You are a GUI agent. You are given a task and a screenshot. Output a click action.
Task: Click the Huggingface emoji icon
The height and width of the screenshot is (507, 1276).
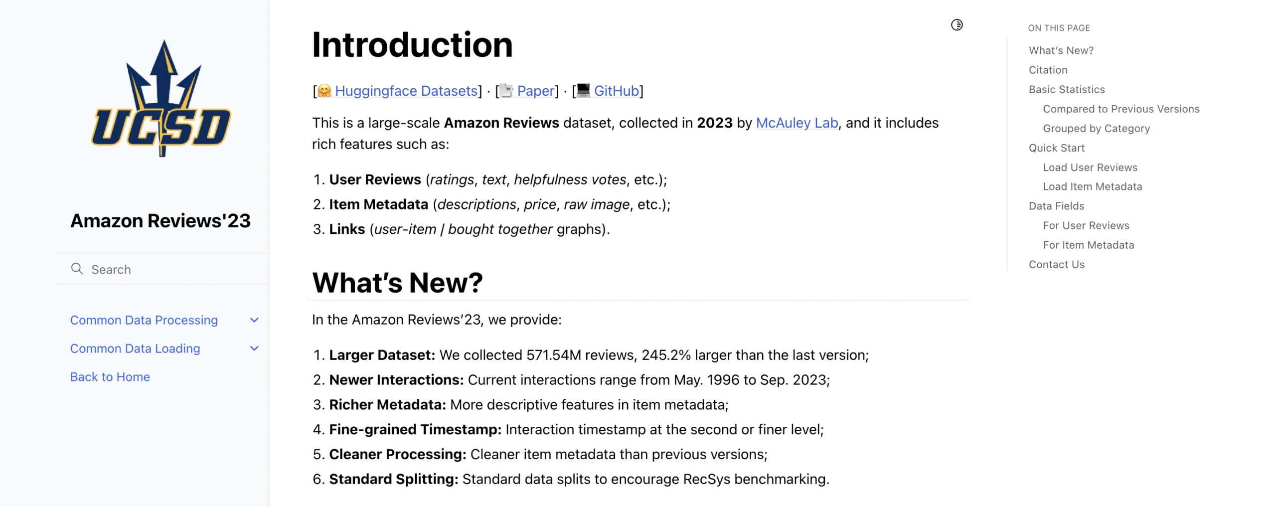[x=324, y=91]
